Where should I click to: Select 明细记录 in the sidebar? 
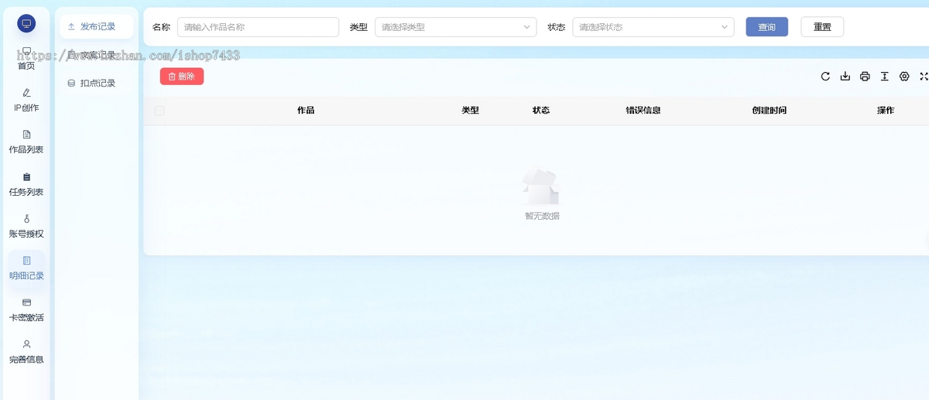(26, 268)
